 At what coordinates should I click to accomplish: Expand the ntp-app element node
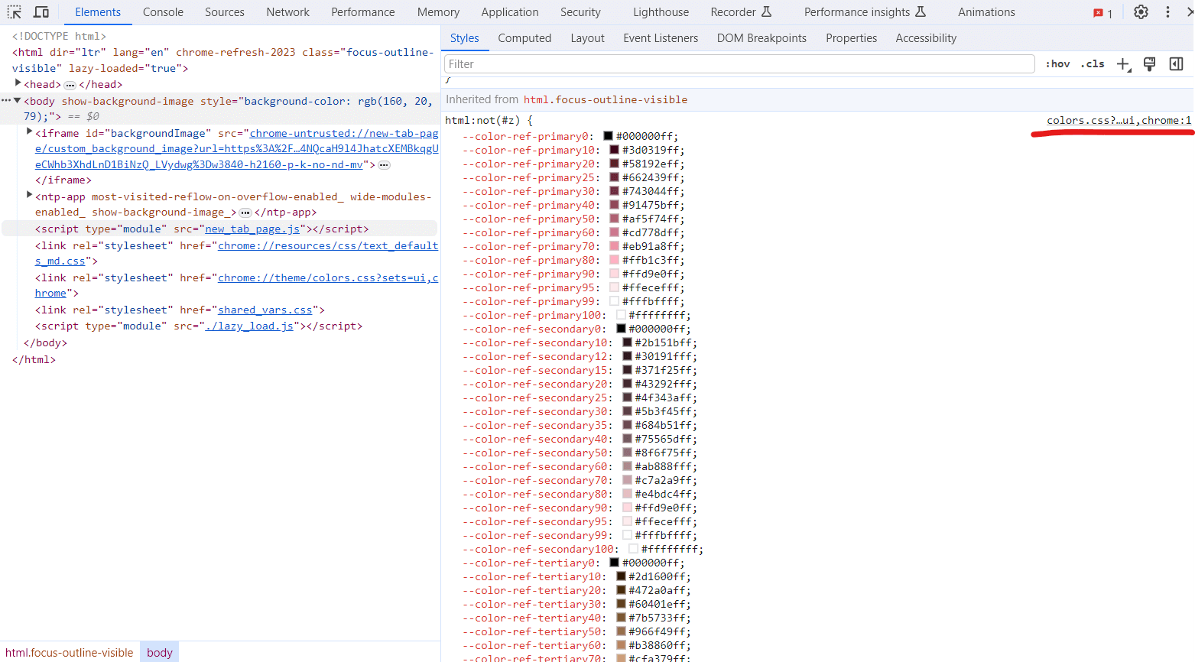[x=30, y=196]
